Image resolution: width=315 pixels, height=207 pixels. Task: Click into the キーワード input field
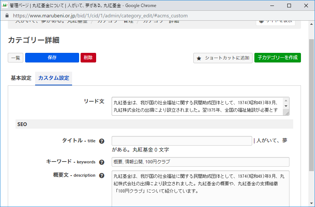[x=200, y=162]
